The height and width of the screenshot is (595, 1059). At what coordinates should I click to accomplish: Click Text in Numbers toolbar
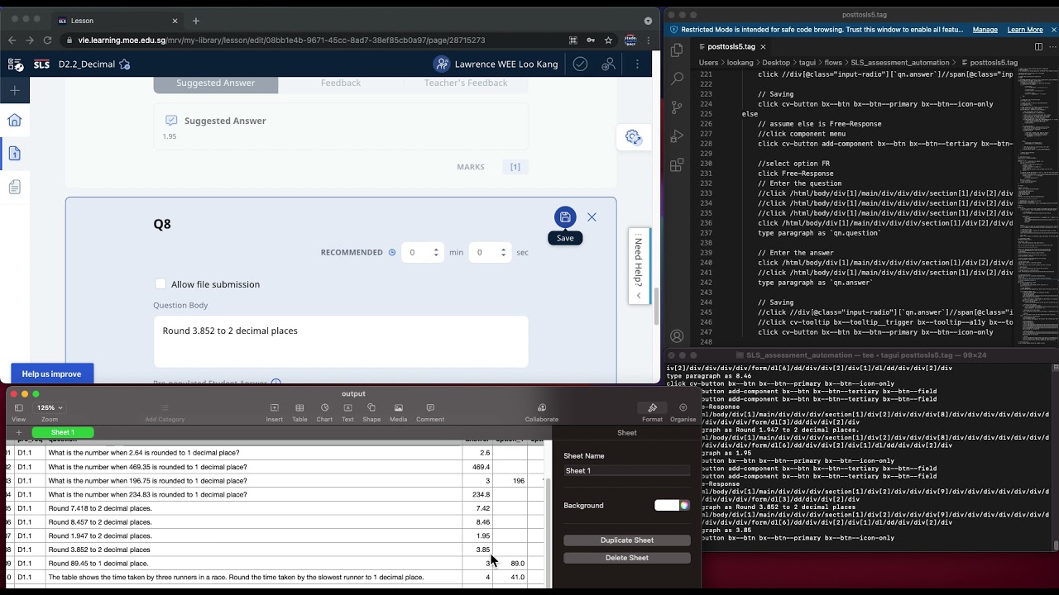pos(347,412)
